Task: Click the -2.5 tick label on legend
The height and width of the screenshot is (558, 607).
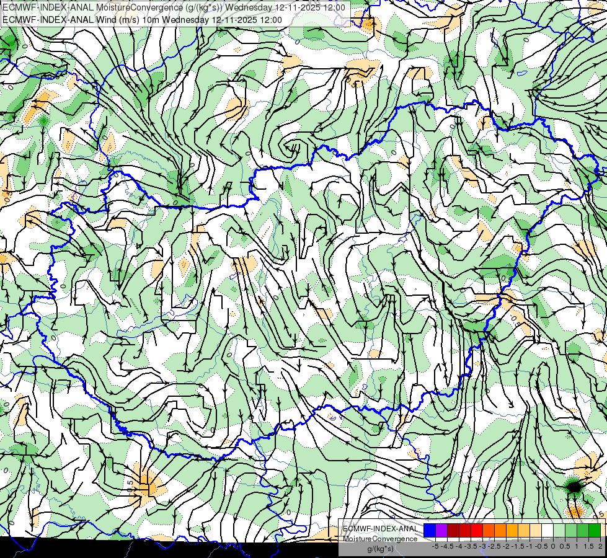Action: click(x=494, y=546)
